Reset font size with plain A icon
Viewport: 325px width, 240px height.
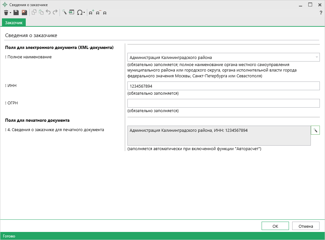pyautogui.click(x=105, y=13)
